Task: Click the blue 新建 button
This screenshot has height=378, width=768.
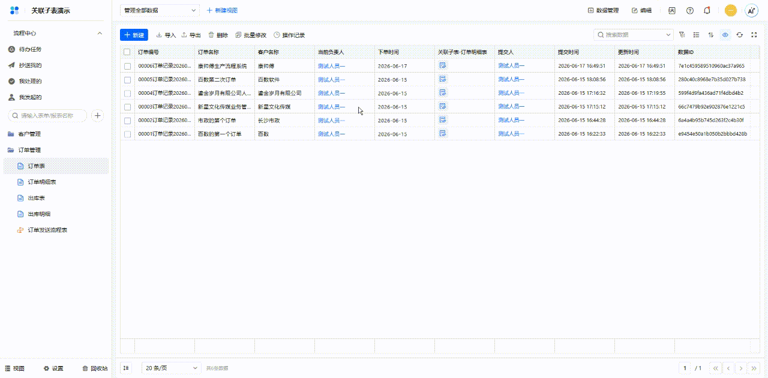Action: [x=134, y=35]
